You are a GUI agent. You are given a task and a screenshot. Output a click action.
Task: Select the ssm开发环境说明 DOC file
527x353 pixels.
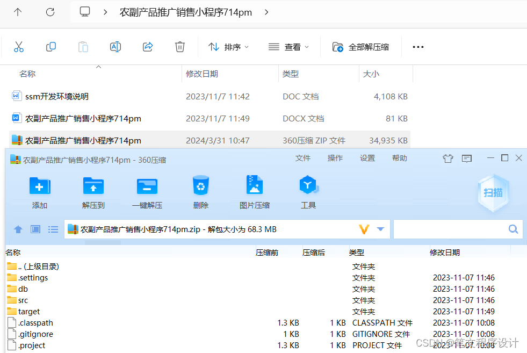click(210, 97)
